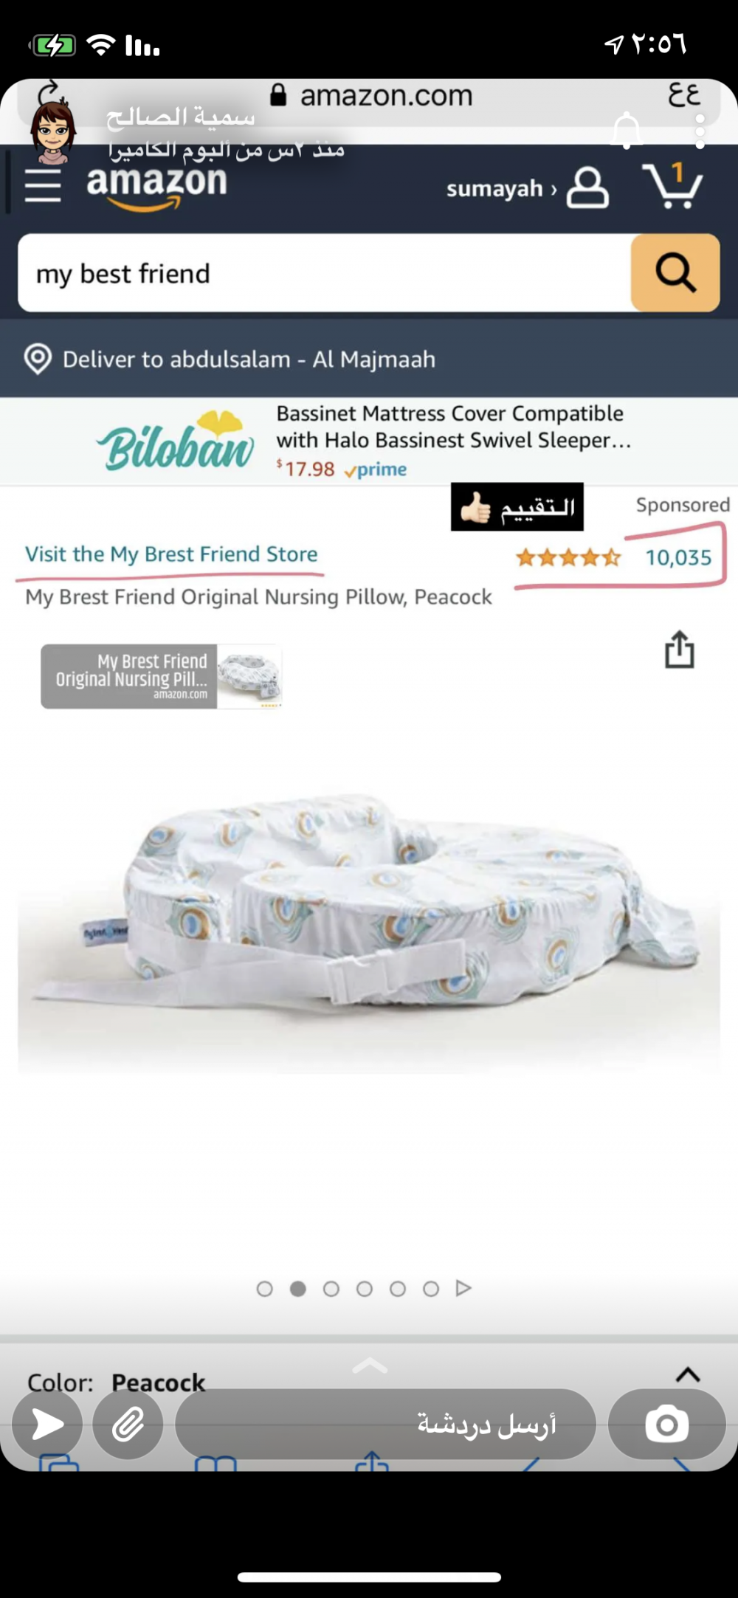The image size is (738, 1598).
Task: Tap the share icon beside product image
Action: 680,650
